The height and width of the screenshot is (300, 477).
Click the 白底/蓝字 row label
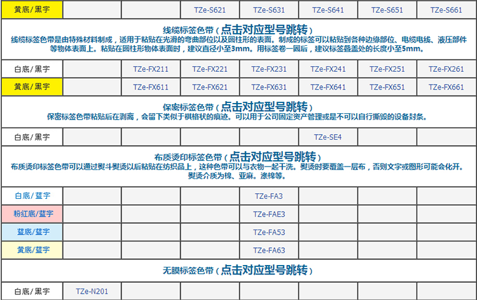pos(32,196)
